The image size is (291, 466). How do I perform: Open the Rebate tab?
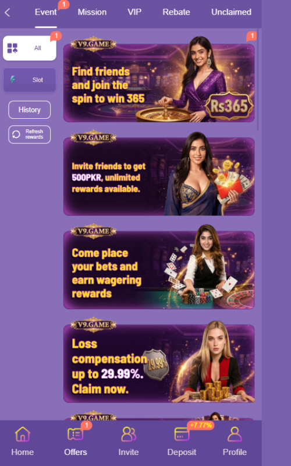pyautogui.click(x=176, y=12)
